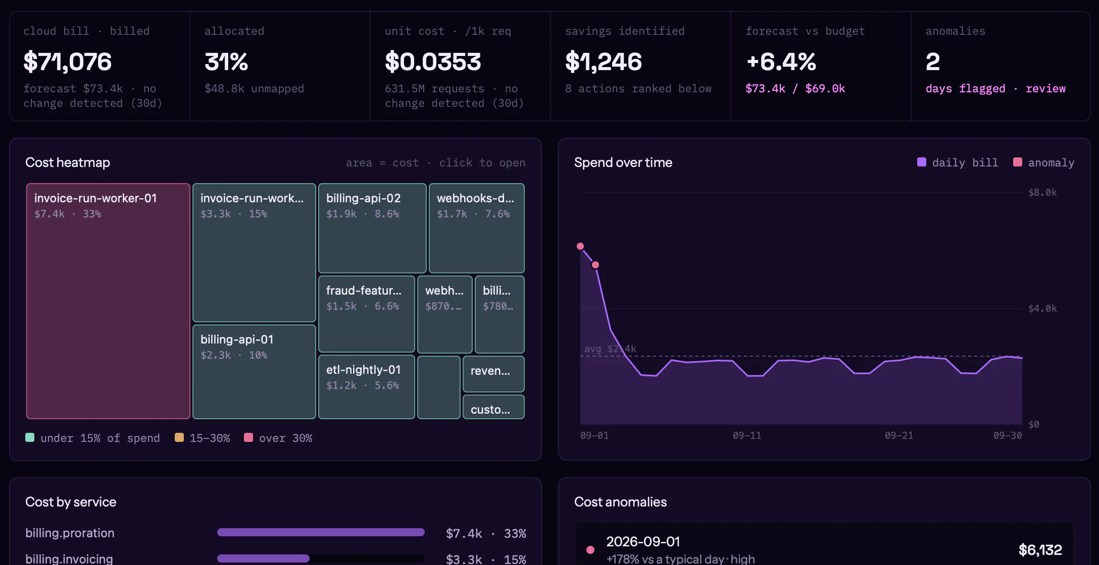Click the Cost heatmap heading
The width and height of the screenshot is (1099, 565).
(x=68, y=162)
